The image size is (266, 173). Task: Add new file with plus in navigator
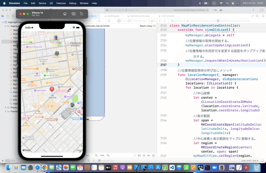point(3,161)
